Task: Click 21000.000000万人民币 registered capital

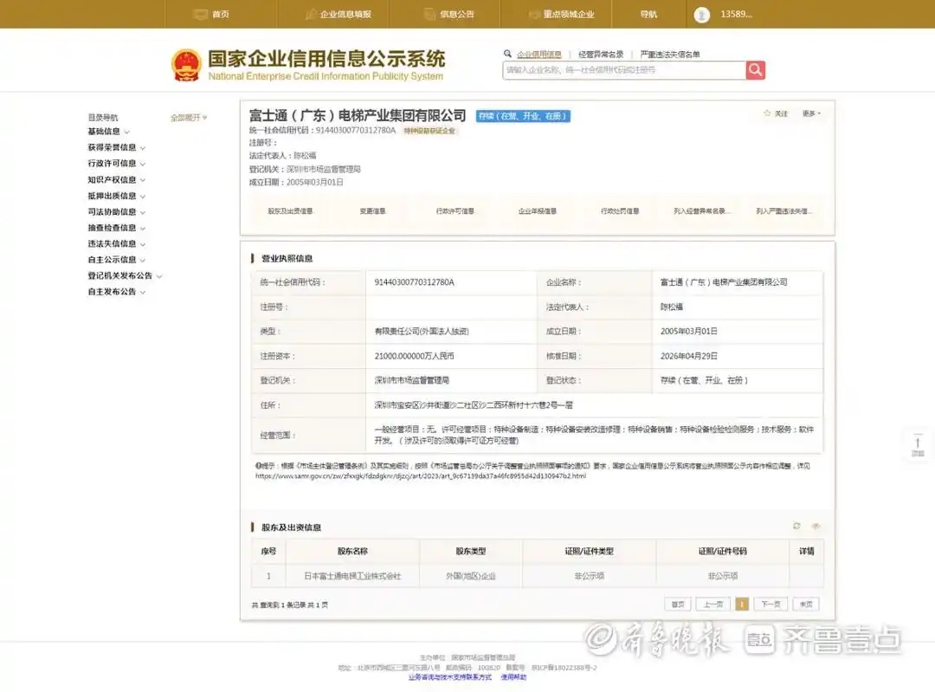Action: (414, 356)
